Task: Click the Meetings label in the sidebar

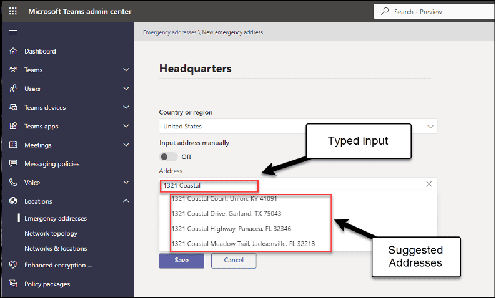Action: pyautogui.click(x=38, y=145)
